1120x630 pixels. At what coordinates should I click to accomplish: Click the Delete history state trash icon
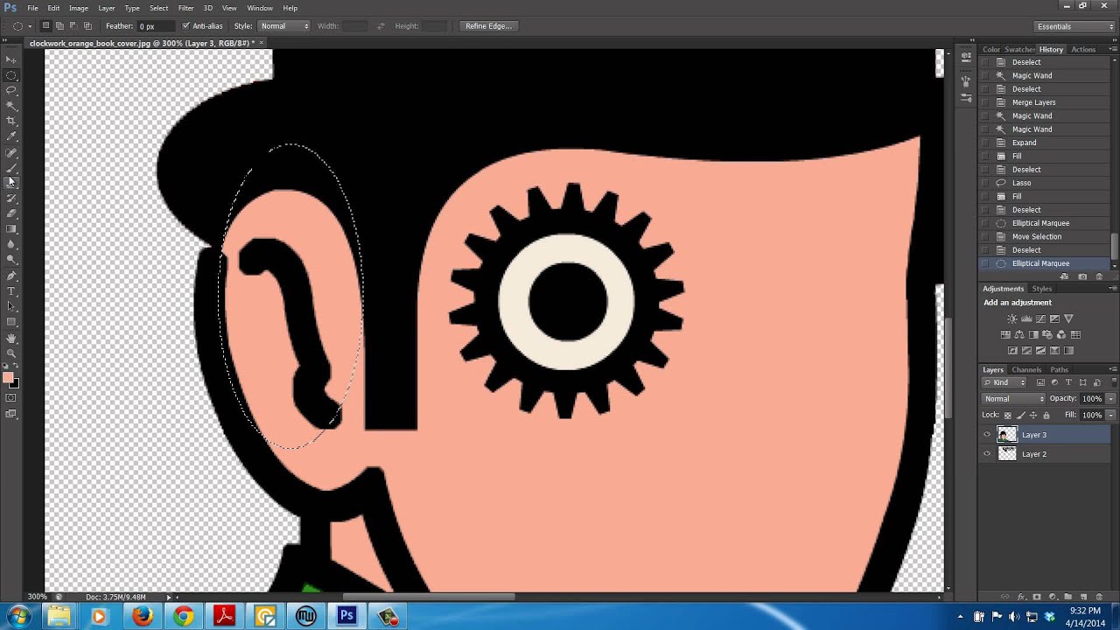click(x=1099, y=276)
